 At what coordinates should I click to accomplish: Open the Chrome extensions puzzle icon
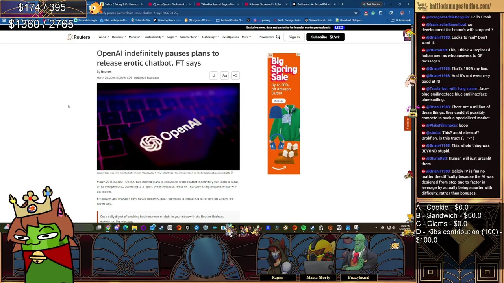[x=380, y=13]
